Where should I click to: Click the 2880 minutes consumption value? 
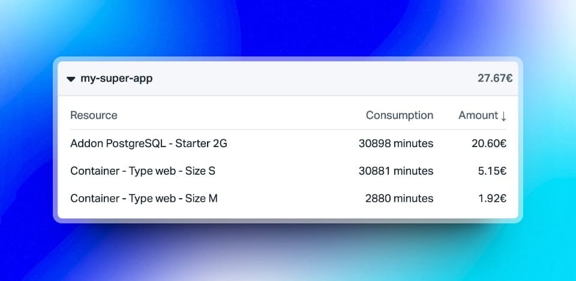(x=400, y=199)
